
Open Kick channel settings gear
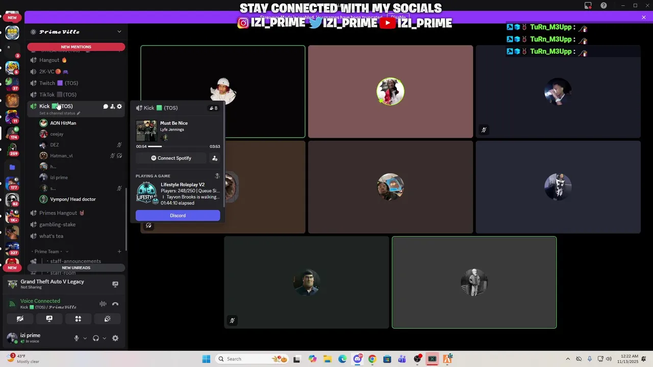119,107
